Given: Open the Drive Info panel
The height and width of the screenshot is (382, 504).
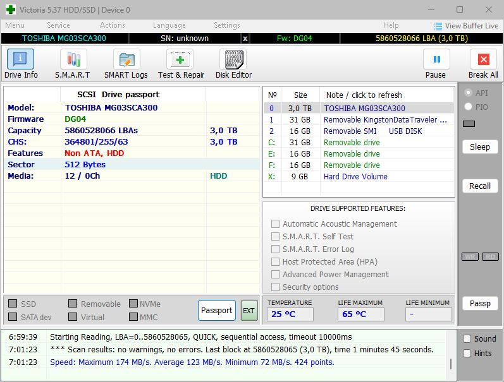Looking at the screenshot, I should (x=21, y=64).
